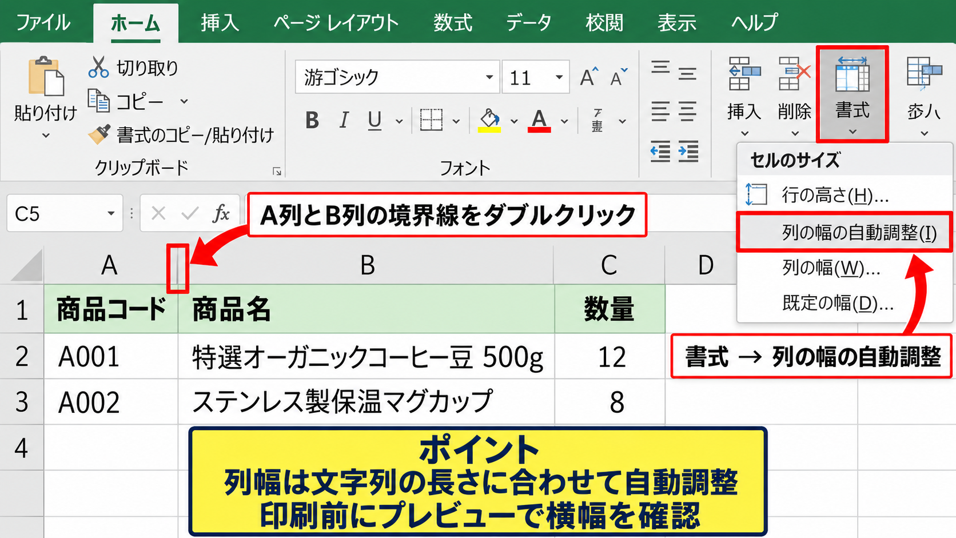
Task: Select column B header
Action: point(367,265)
